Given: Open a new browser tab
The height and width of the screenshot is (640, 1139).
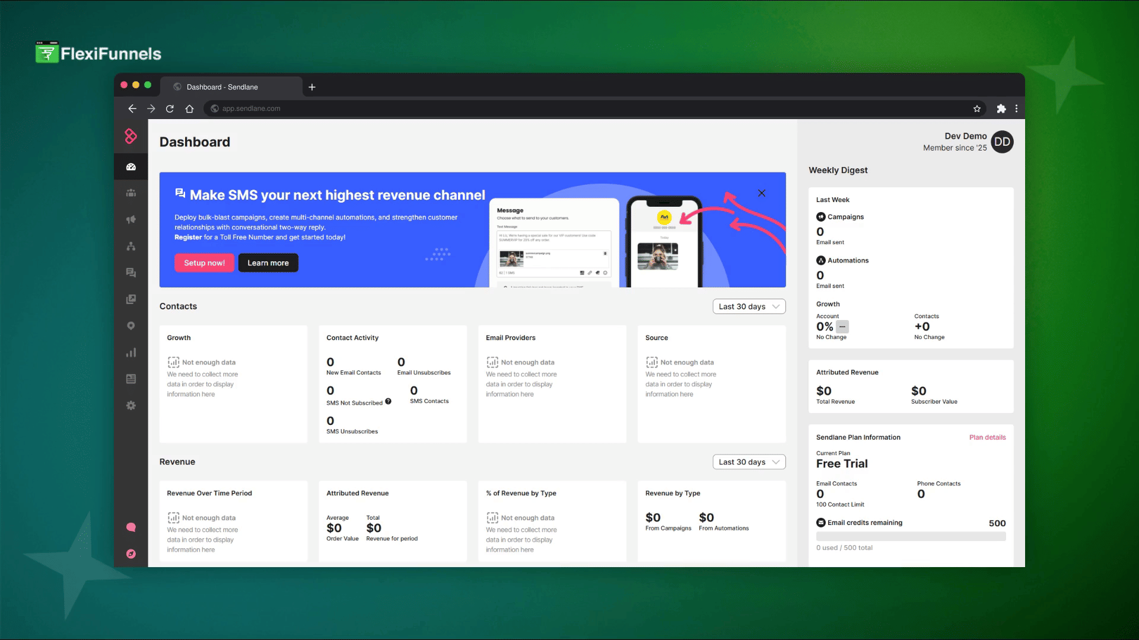Looking at the screenshot, I should 312,87.
